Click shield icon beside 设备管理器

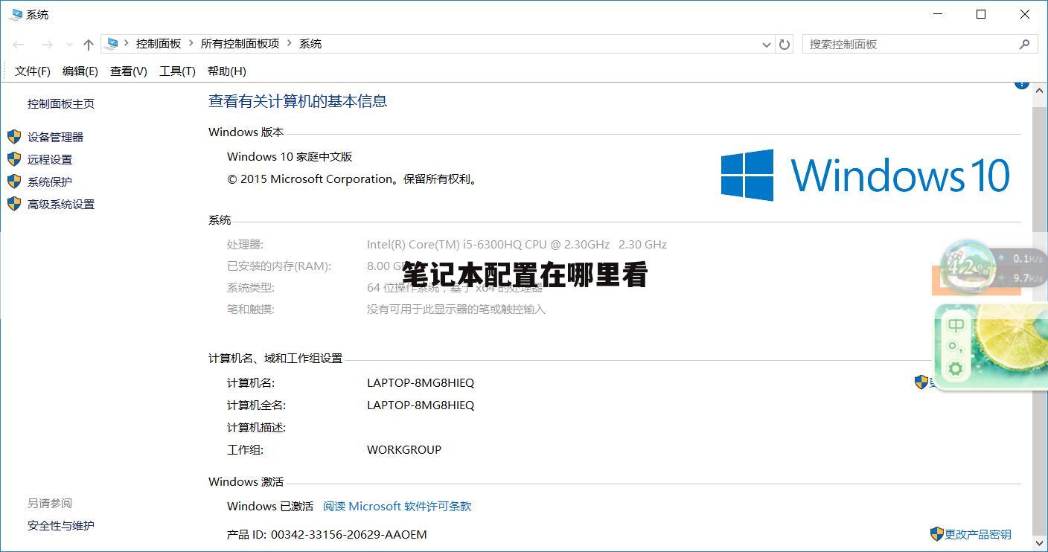(x=14, y=137)
